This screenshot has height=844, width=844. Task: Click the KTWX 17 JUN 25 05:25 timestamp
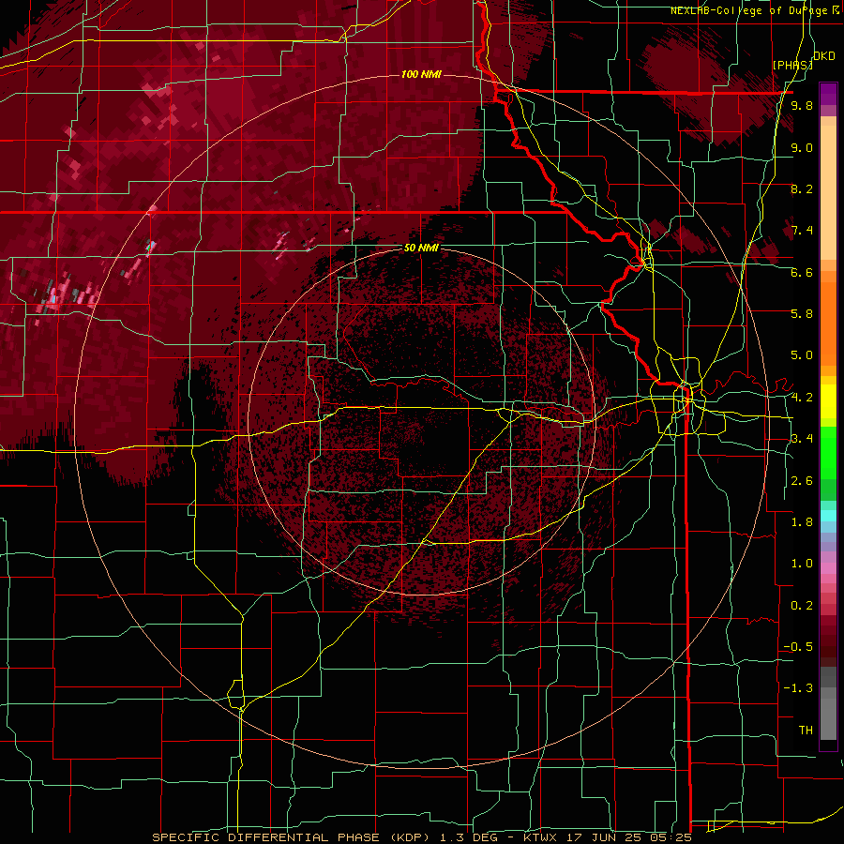coord(607,837)
